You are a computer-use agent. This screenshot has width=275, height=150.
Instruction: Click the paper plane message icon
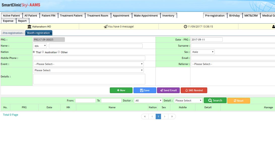pyautogui.click(x=106, y=27)
